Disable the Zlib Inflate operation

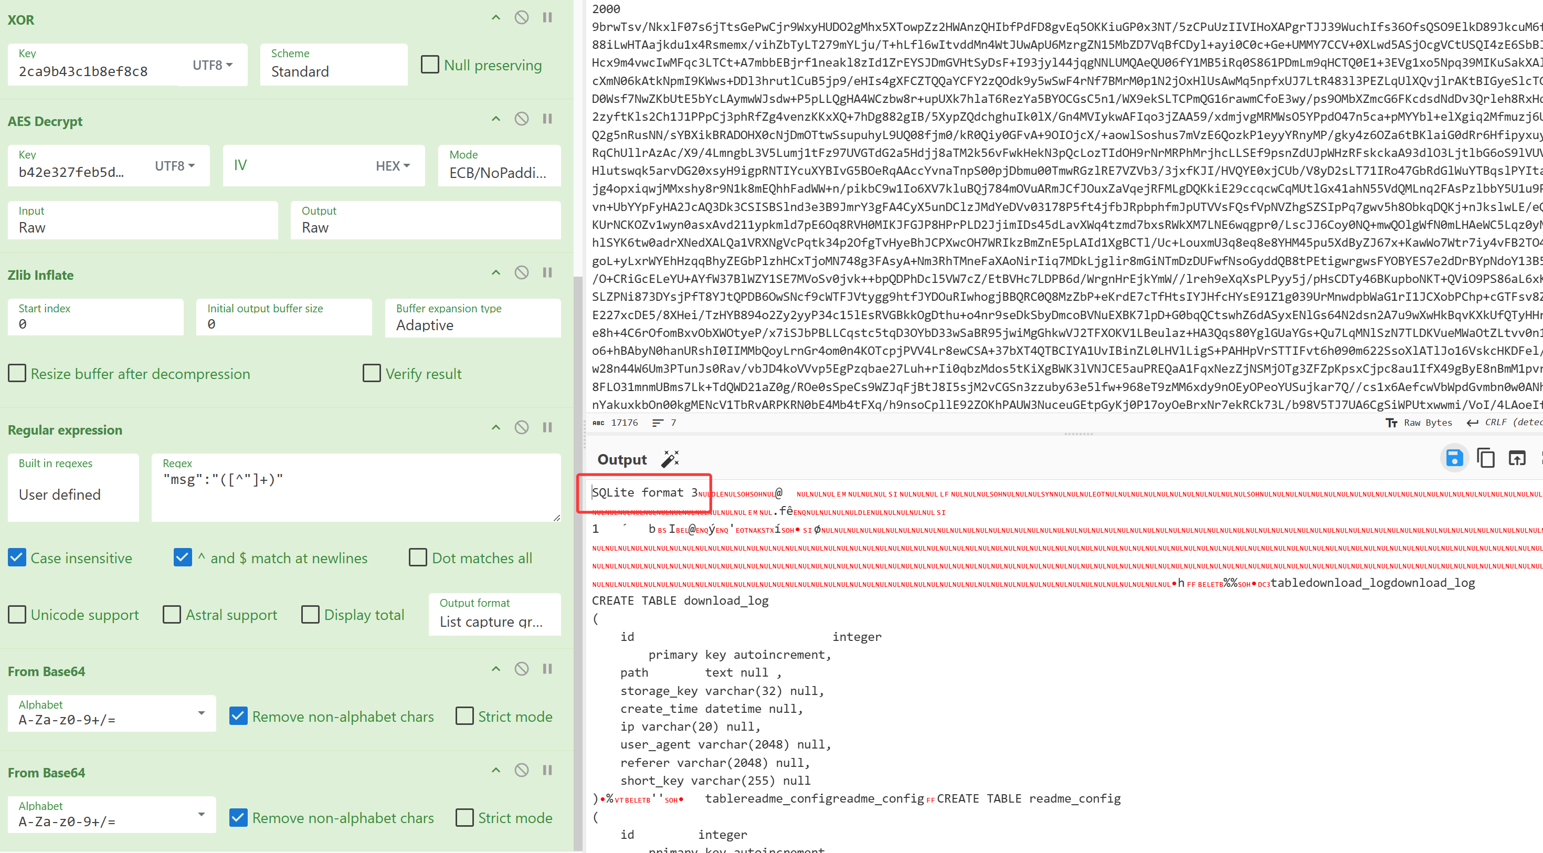pos(521,272)
